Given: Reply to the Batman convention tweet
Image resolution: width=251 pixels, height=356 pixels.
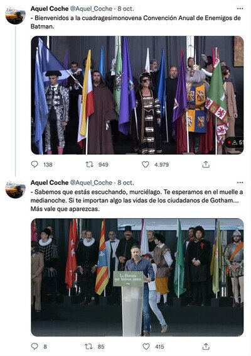Looking at the screenshot, I should pos(35,164).
